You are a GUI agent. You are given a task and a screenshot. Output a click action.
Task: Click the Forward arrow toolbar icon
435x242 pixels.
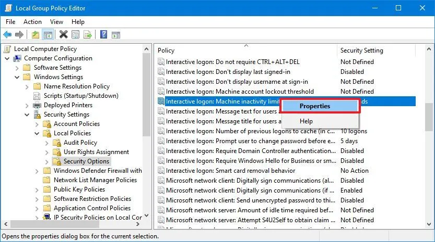[19, 34]
